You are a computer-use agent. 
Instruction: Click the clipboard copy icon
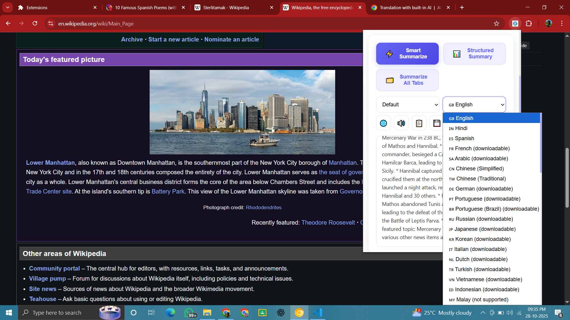click(419, 123)
